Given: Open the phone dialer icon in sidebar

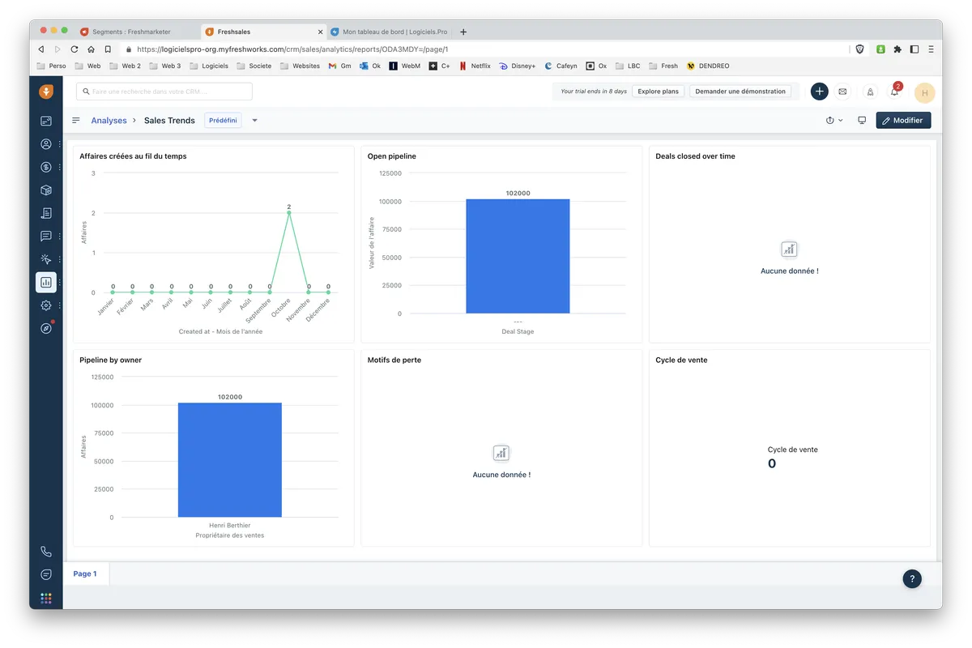Looking at the screenshot, I should [x=46, y=552].
